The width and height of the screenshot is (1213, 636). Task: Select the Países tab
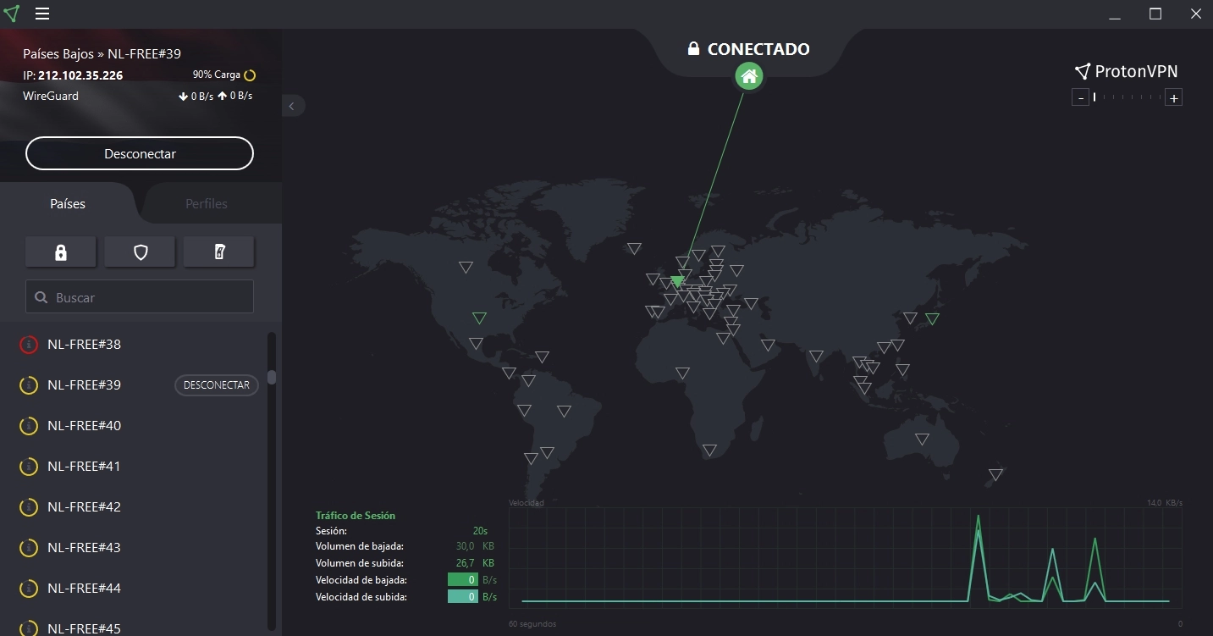point(68,203)
